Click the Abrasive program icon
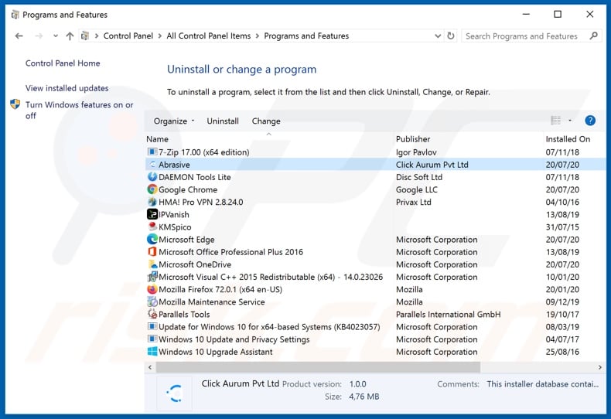611x419 pixels. point(152,165)
